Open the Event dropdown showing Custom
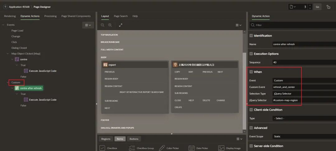 click(x=304, y=80)
